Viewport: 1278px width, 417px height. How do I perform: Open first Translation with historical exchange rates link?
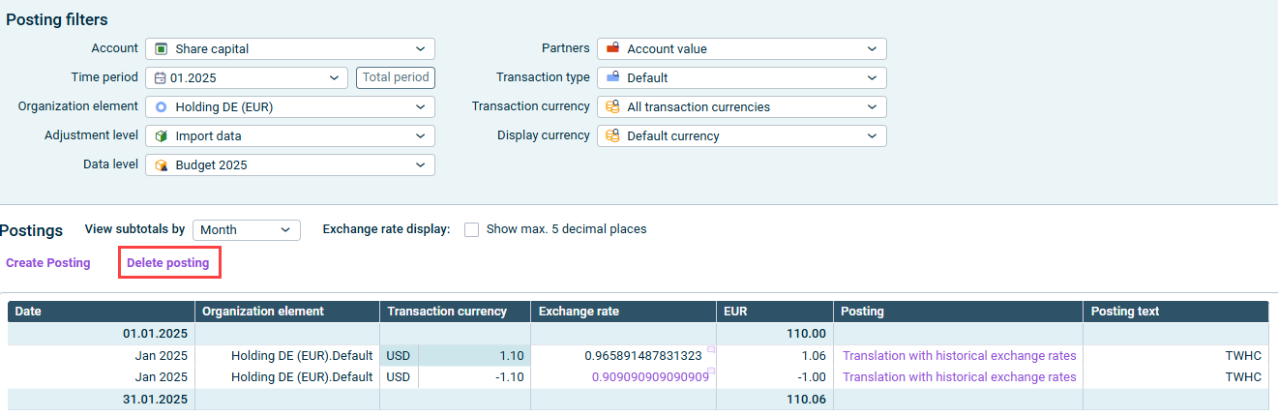tap(959, 356)
